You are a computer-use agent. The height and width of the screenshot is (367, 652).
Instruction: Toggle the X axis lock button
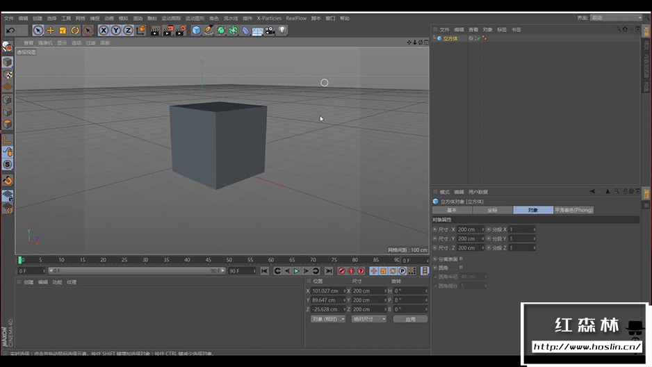(x=104, y=30)
